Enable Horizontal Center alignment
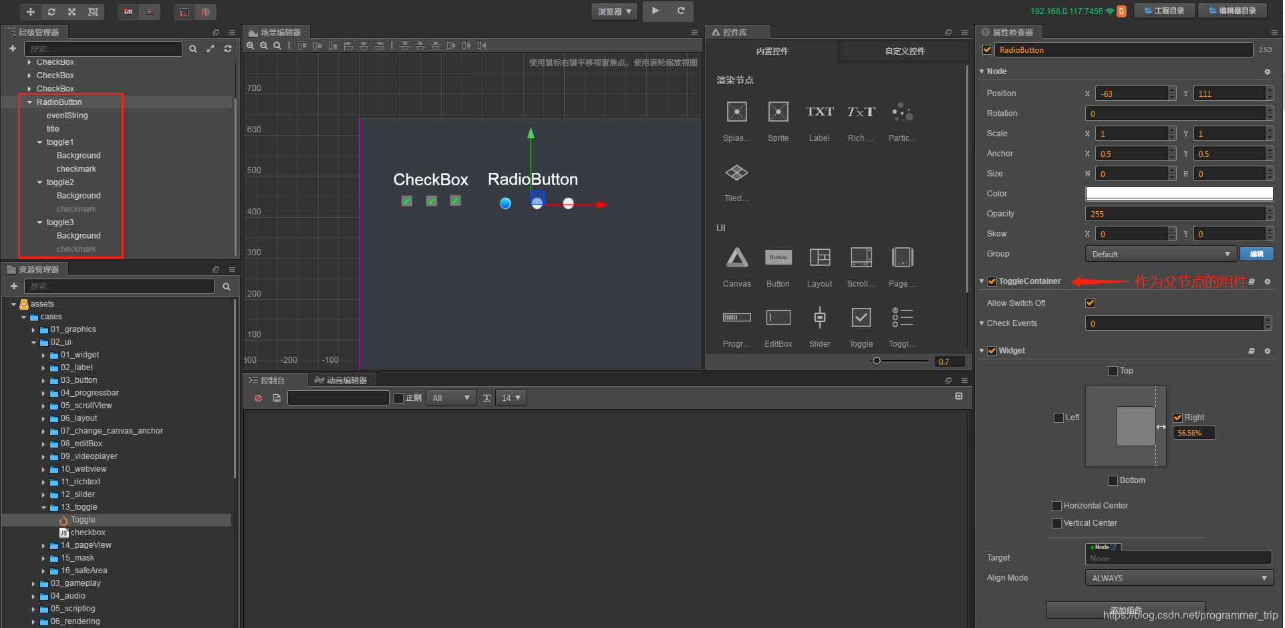This screenshot has height=628, width=1285. tap(1056, 506)
